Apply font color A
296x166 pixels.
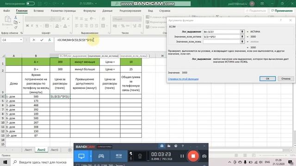(x=65, y=26)
